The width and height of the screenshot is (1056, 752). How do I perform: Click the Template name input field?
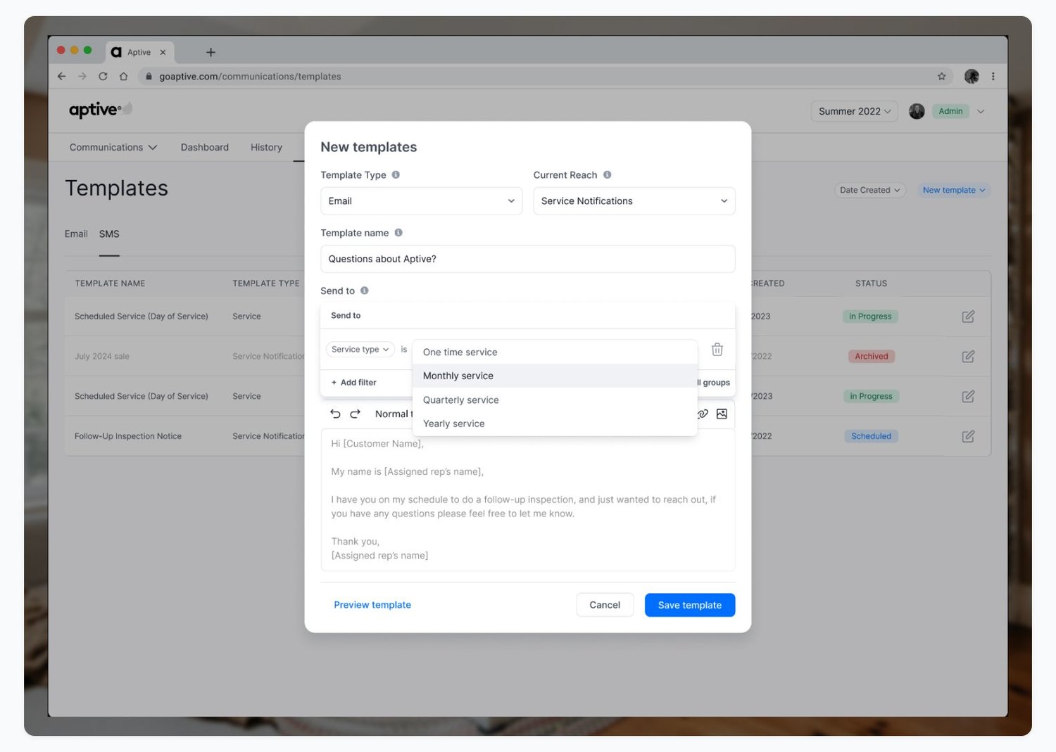528,259
